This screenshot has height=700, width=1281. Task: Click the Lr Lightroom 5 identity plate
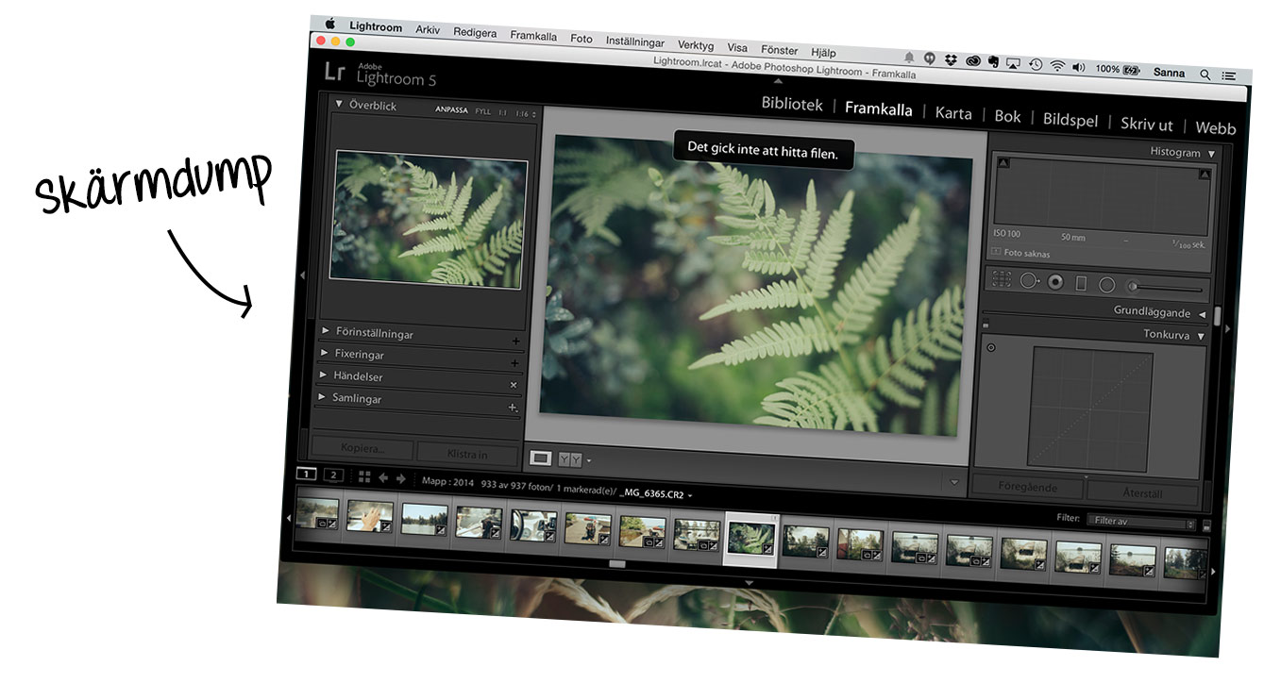pos(379,74)
